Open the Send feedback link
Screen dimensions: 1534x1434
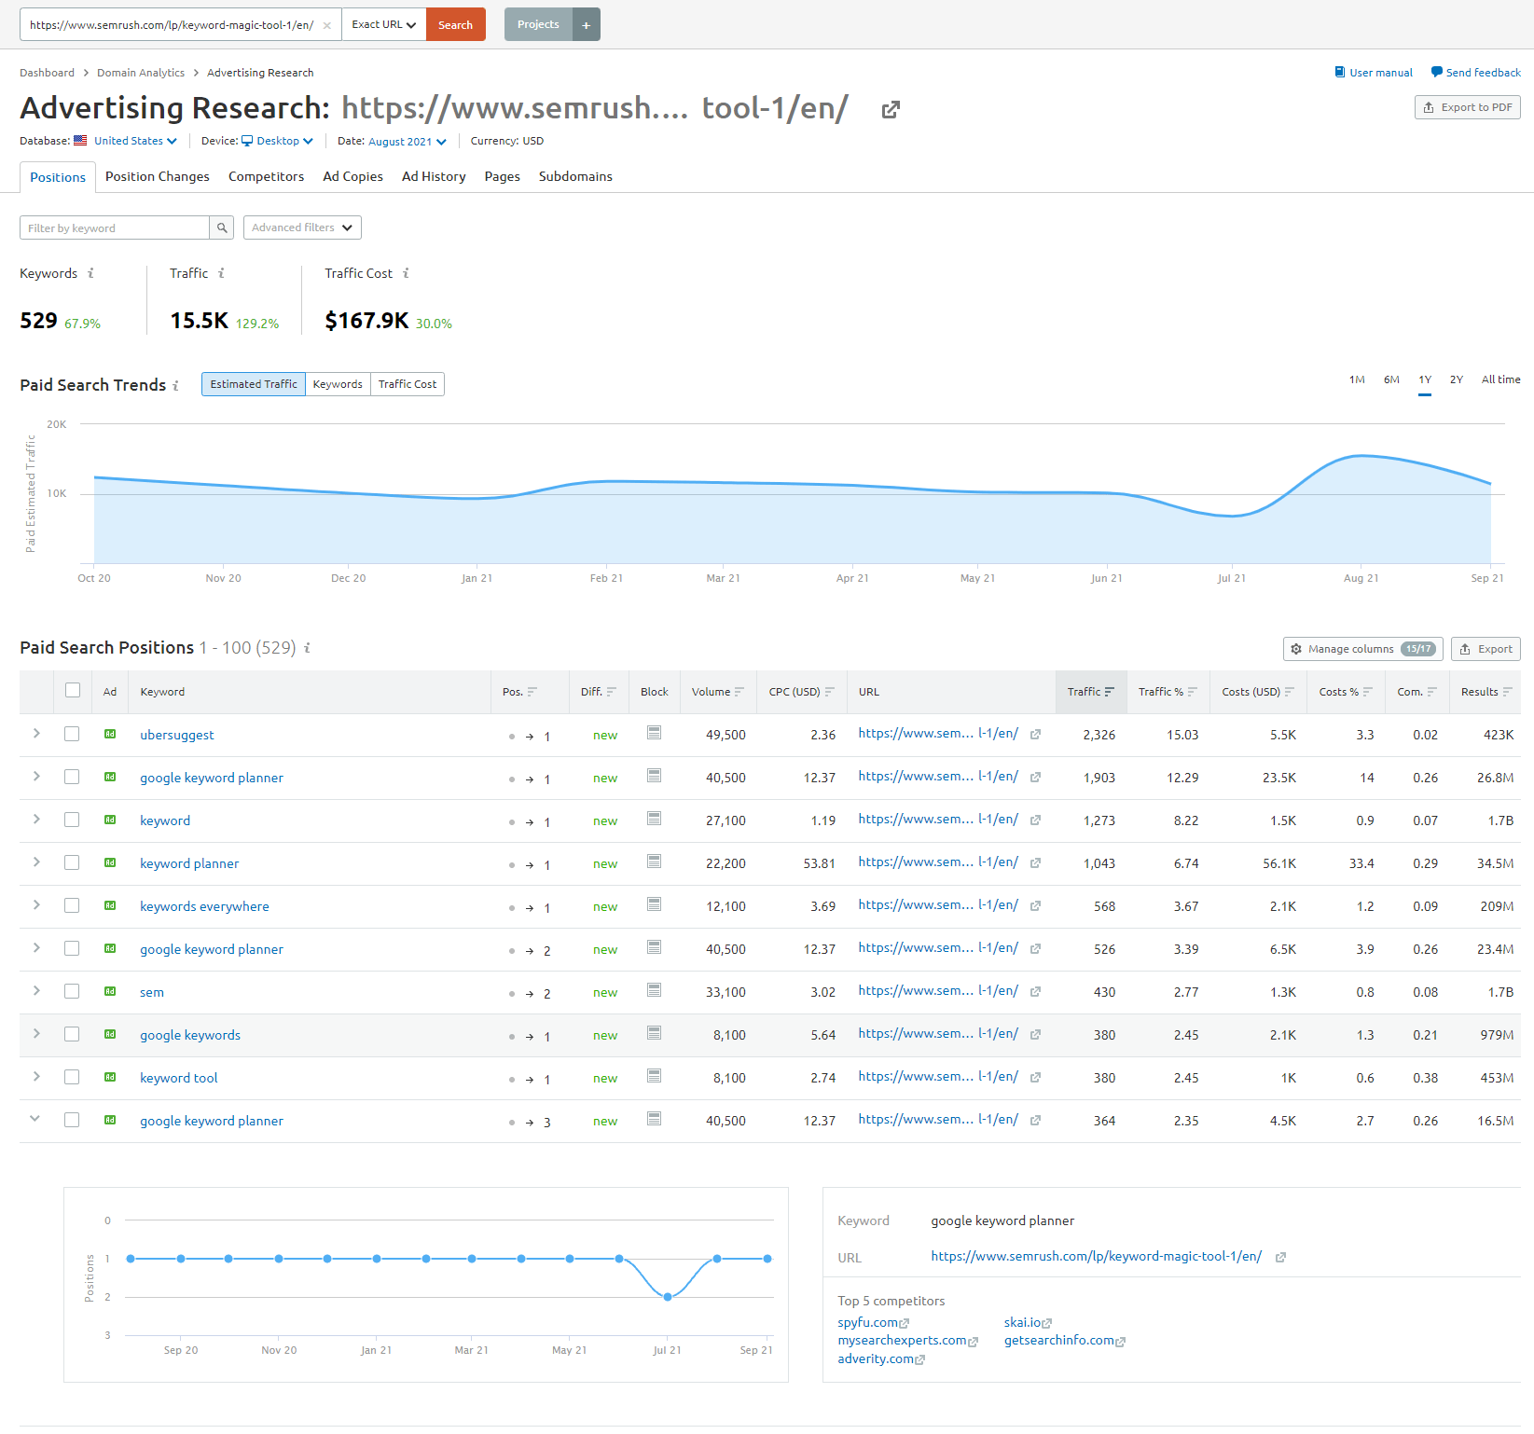(1475, 72)
